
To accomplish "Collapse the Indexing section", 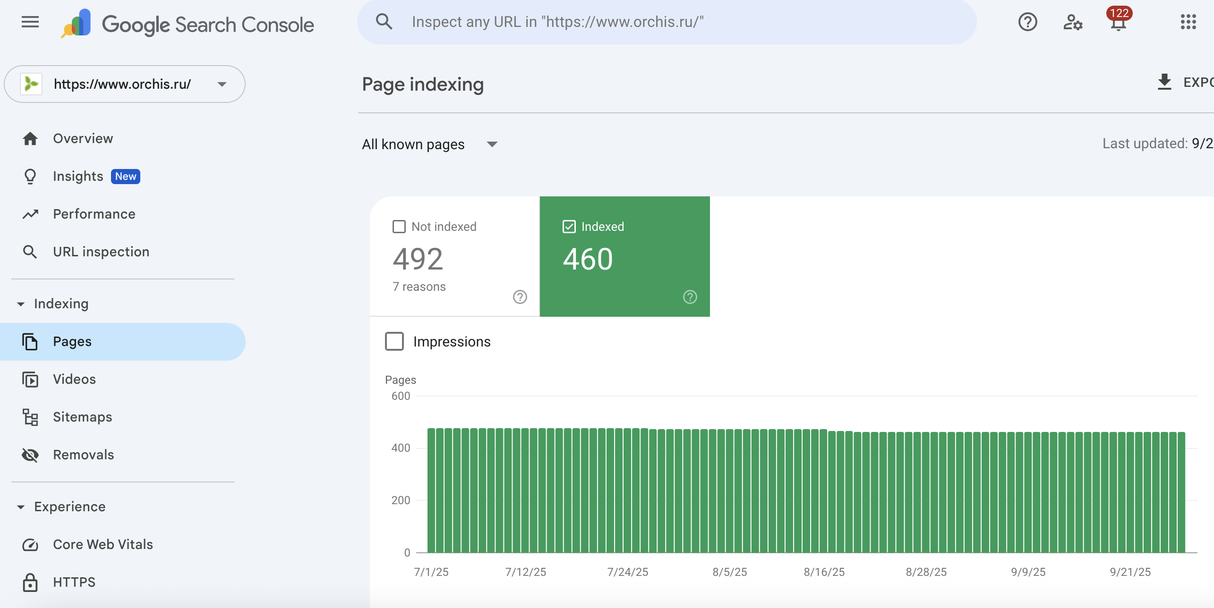I will pos(21,304).
